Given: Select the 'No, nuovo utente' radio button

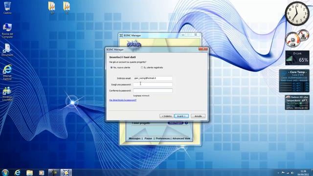Looking at the screenshot, I should [x=112, y=67].
